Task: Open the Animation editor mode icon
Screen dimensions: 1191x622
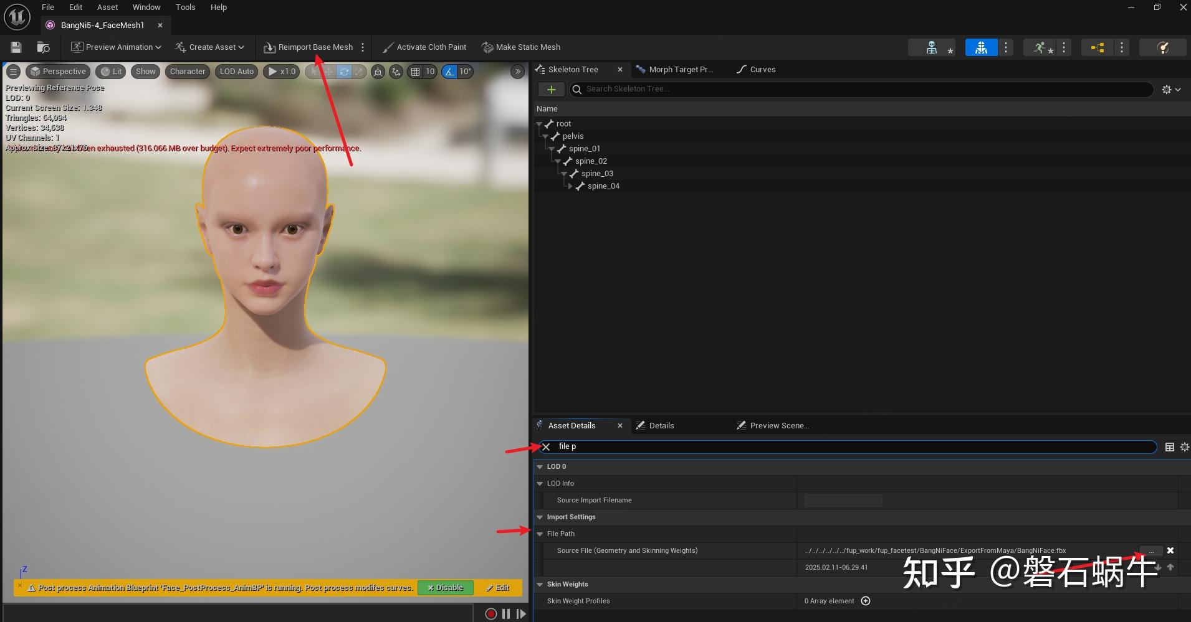Action: click(1040, 47)
